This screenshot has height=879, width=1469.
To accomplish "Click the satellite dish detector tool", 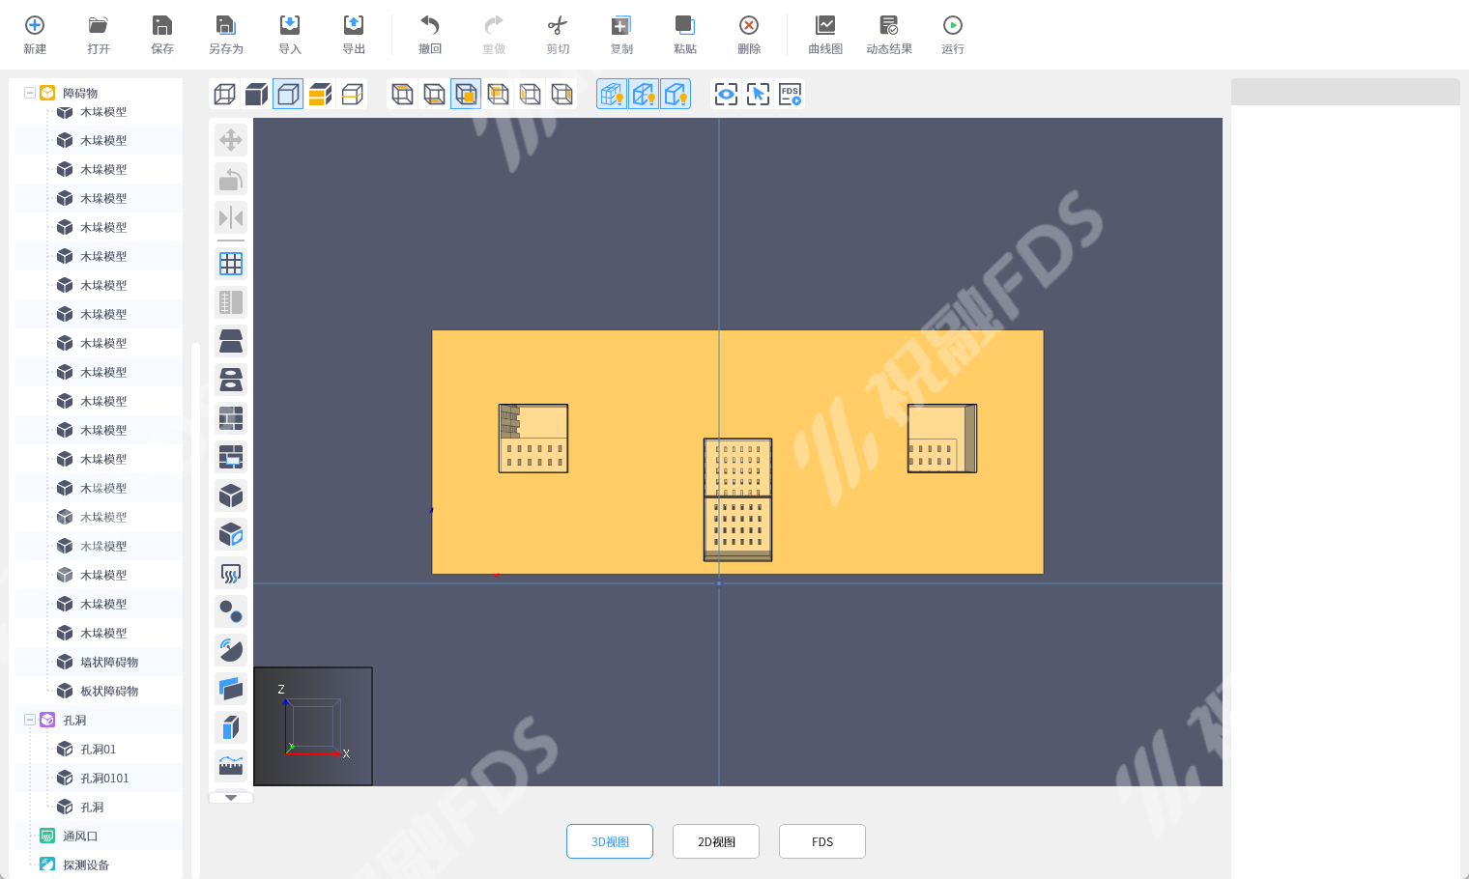I will point(231,650).
